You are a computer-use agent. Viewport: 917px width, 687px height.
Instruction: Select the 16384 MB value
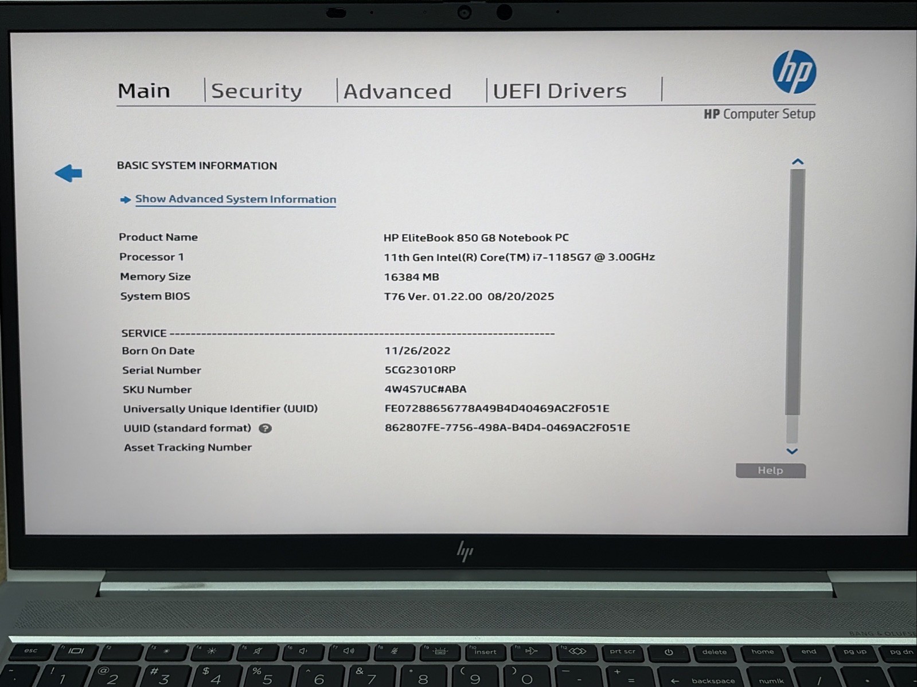[x=411, y=277]
